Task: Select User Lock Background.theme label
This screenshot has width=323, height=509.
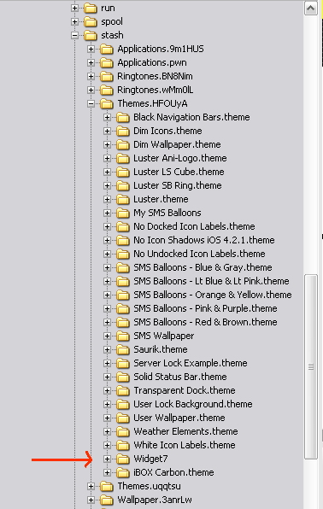Action: [193, 404]
